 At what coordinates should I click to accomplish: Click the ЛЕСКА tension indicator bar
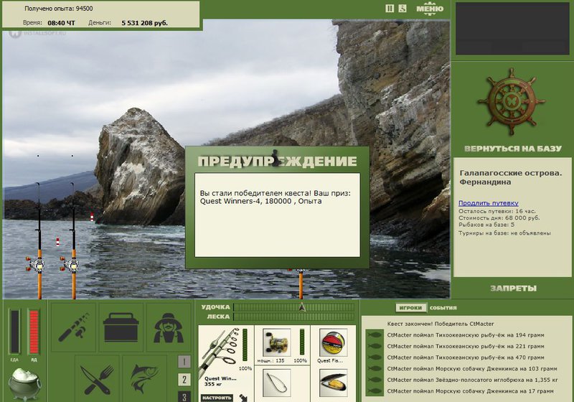click(294, 317)
